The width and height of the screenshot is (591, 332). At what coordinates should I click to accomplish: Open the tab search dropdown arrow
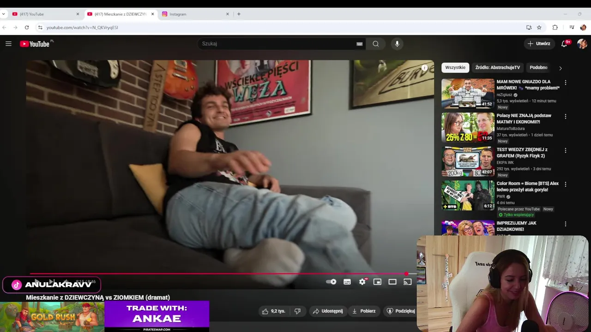click(x=4, y=14)
